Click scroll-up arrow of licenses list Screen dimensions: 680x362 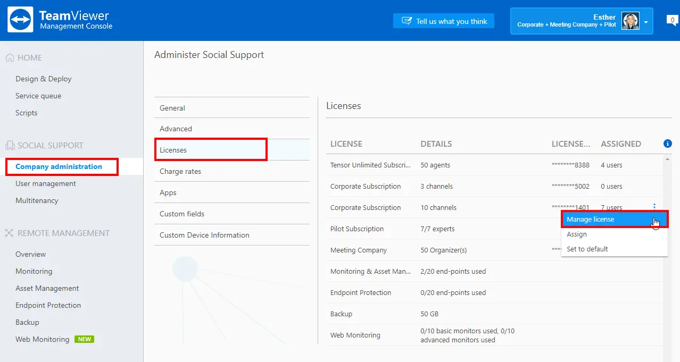pyautogui.click(x=668, y=158)
